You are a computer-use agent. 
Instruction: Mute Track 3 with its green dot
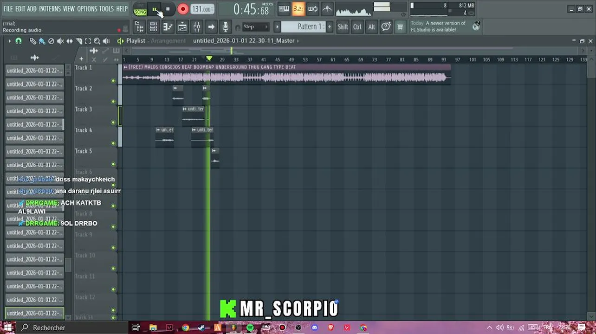pos(113,122)
